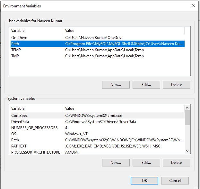200x189 pixels.
Task: Click the AMD64 value
Action: [x=71, y=152]
